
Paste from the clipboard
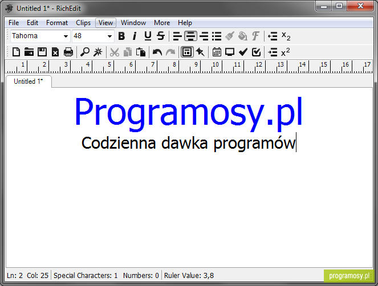[141, 52]
